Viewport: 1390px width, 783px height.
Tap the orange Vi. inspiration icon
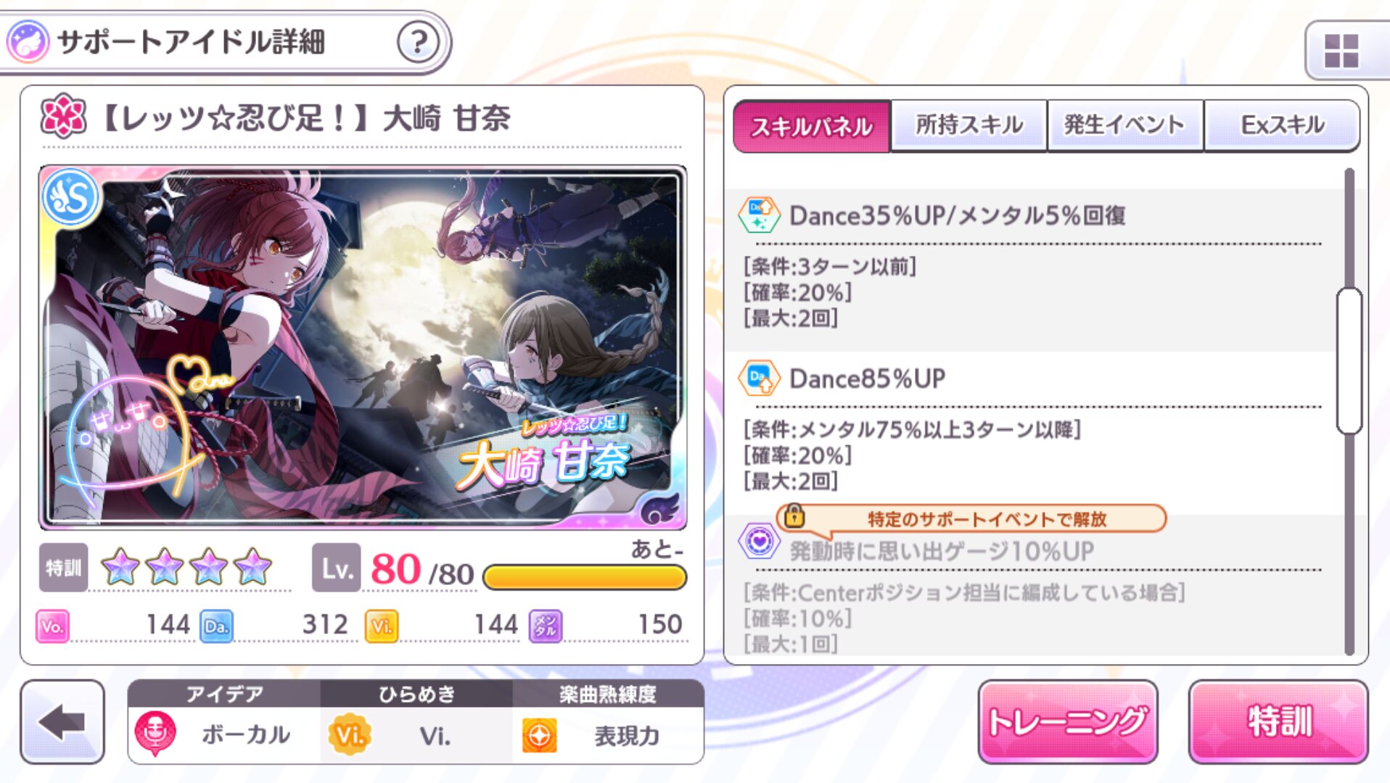click(x=350, y=735)
